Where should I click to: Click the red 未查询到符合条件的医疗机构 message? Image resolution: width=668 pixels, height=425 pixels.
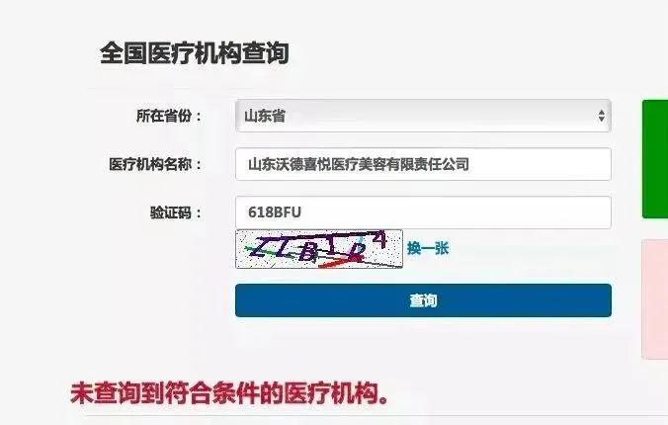pyautogui.click(x=229, y=393)
